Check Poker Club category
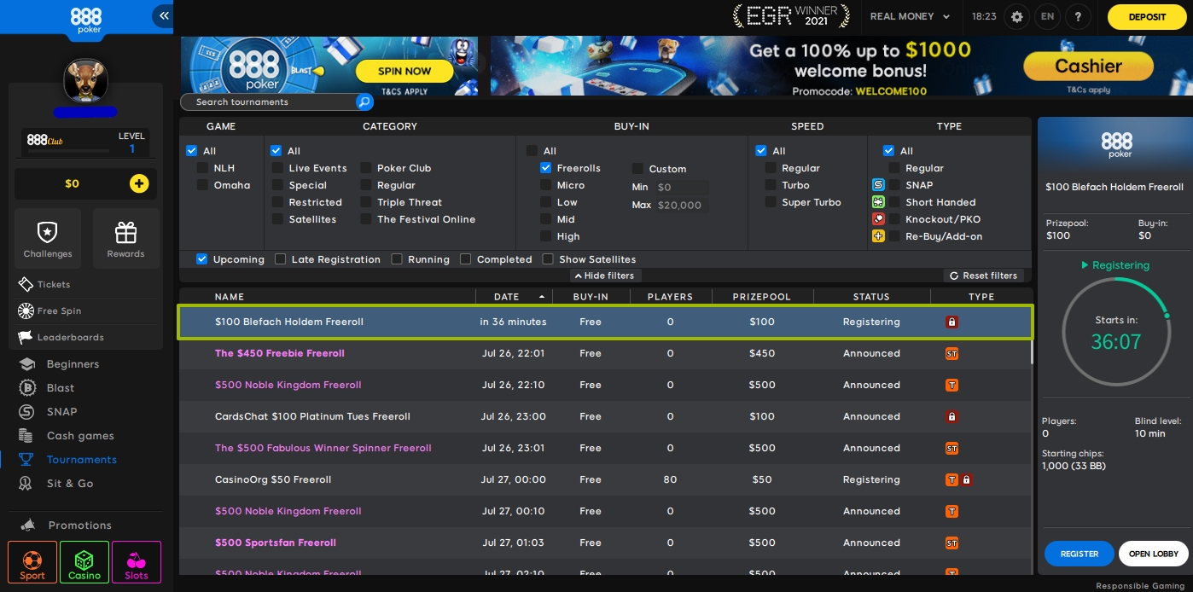 366,168
